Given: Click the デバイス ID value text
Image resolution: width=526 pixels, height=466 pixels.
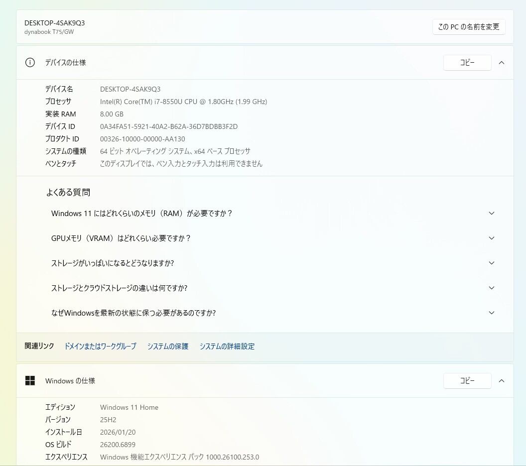Looking at the screenshot, I should click(x=169, y=126).
